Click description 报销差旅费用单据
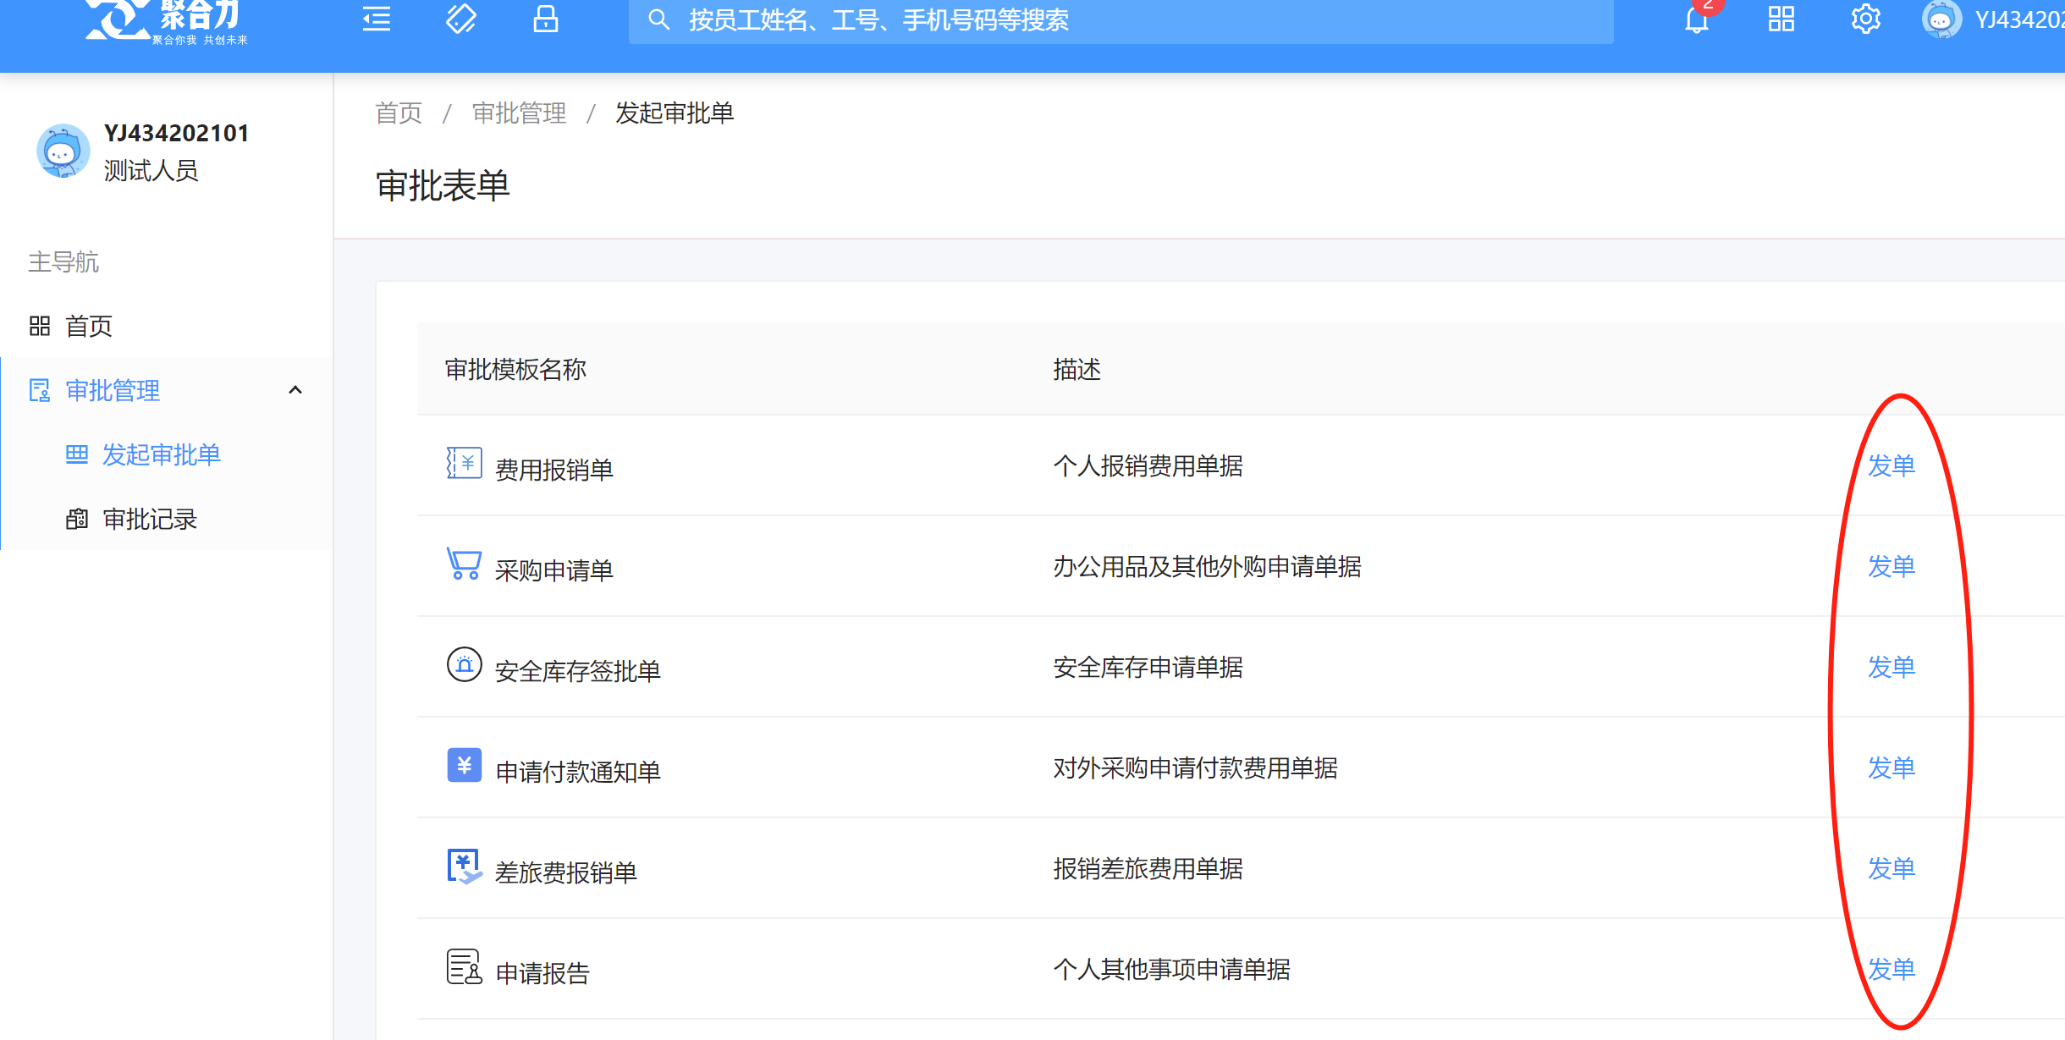Screen dimensions: 2065x1040 pos(1148,868)
